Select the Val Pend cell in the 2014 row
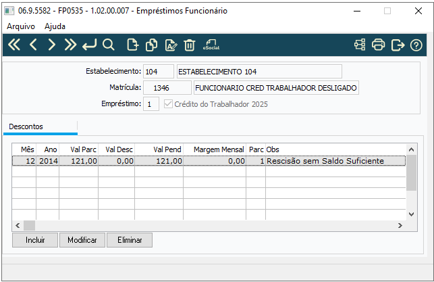This screenshot has height=282, width=434. tap(159, 161)
